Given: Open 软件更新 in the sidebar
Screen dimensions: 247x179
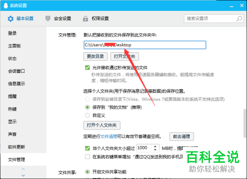Looking at the screenshot, I should point(23,147).
